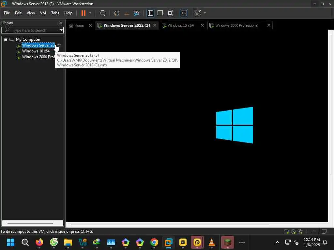Open the stretch mode dropdown arrow

[205, 13]
